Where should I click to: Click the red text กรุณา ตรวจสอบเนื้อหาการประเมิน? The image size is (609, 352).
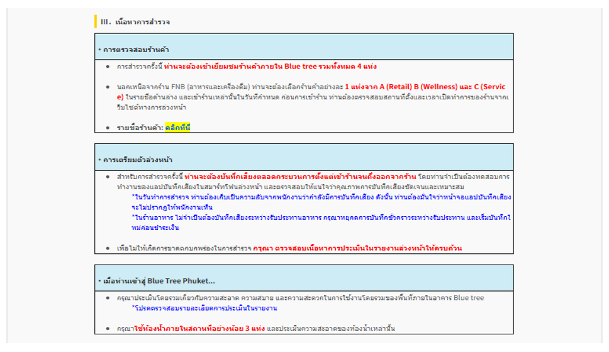[x=357, y=248]
